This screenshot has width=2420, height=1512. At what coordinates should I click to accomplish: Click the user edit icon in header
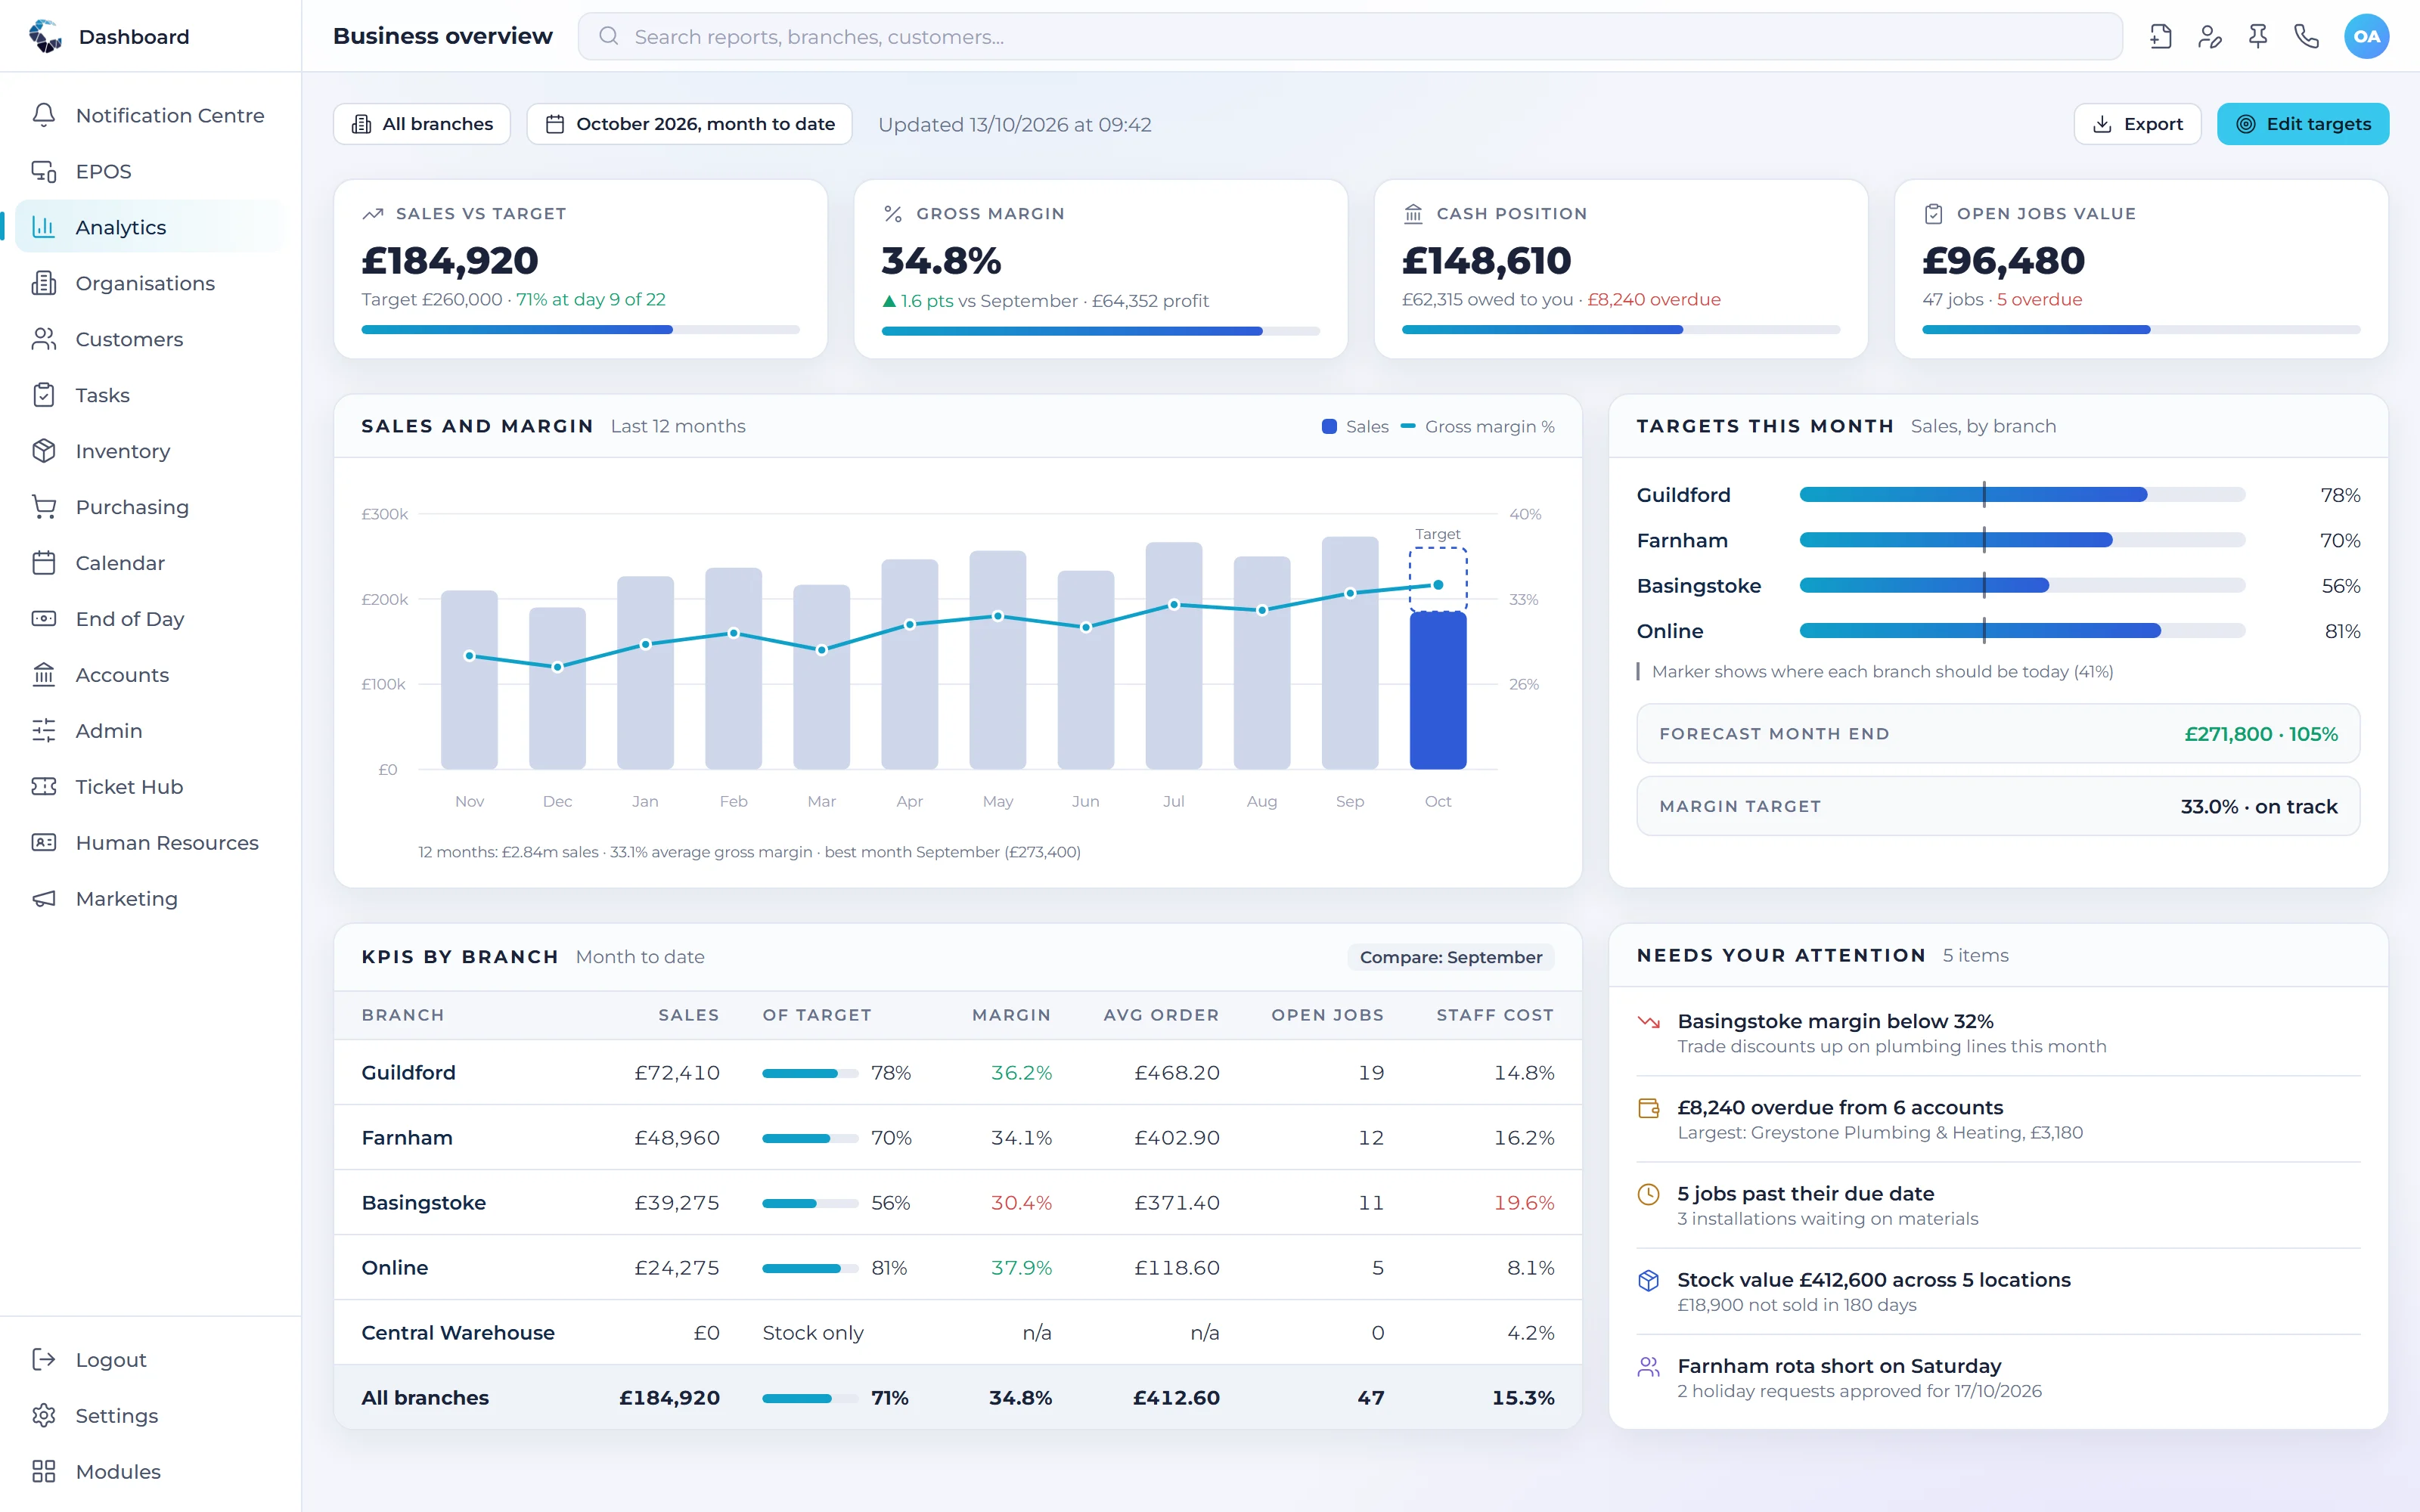pyautogui.click(x=2209, y=37)
